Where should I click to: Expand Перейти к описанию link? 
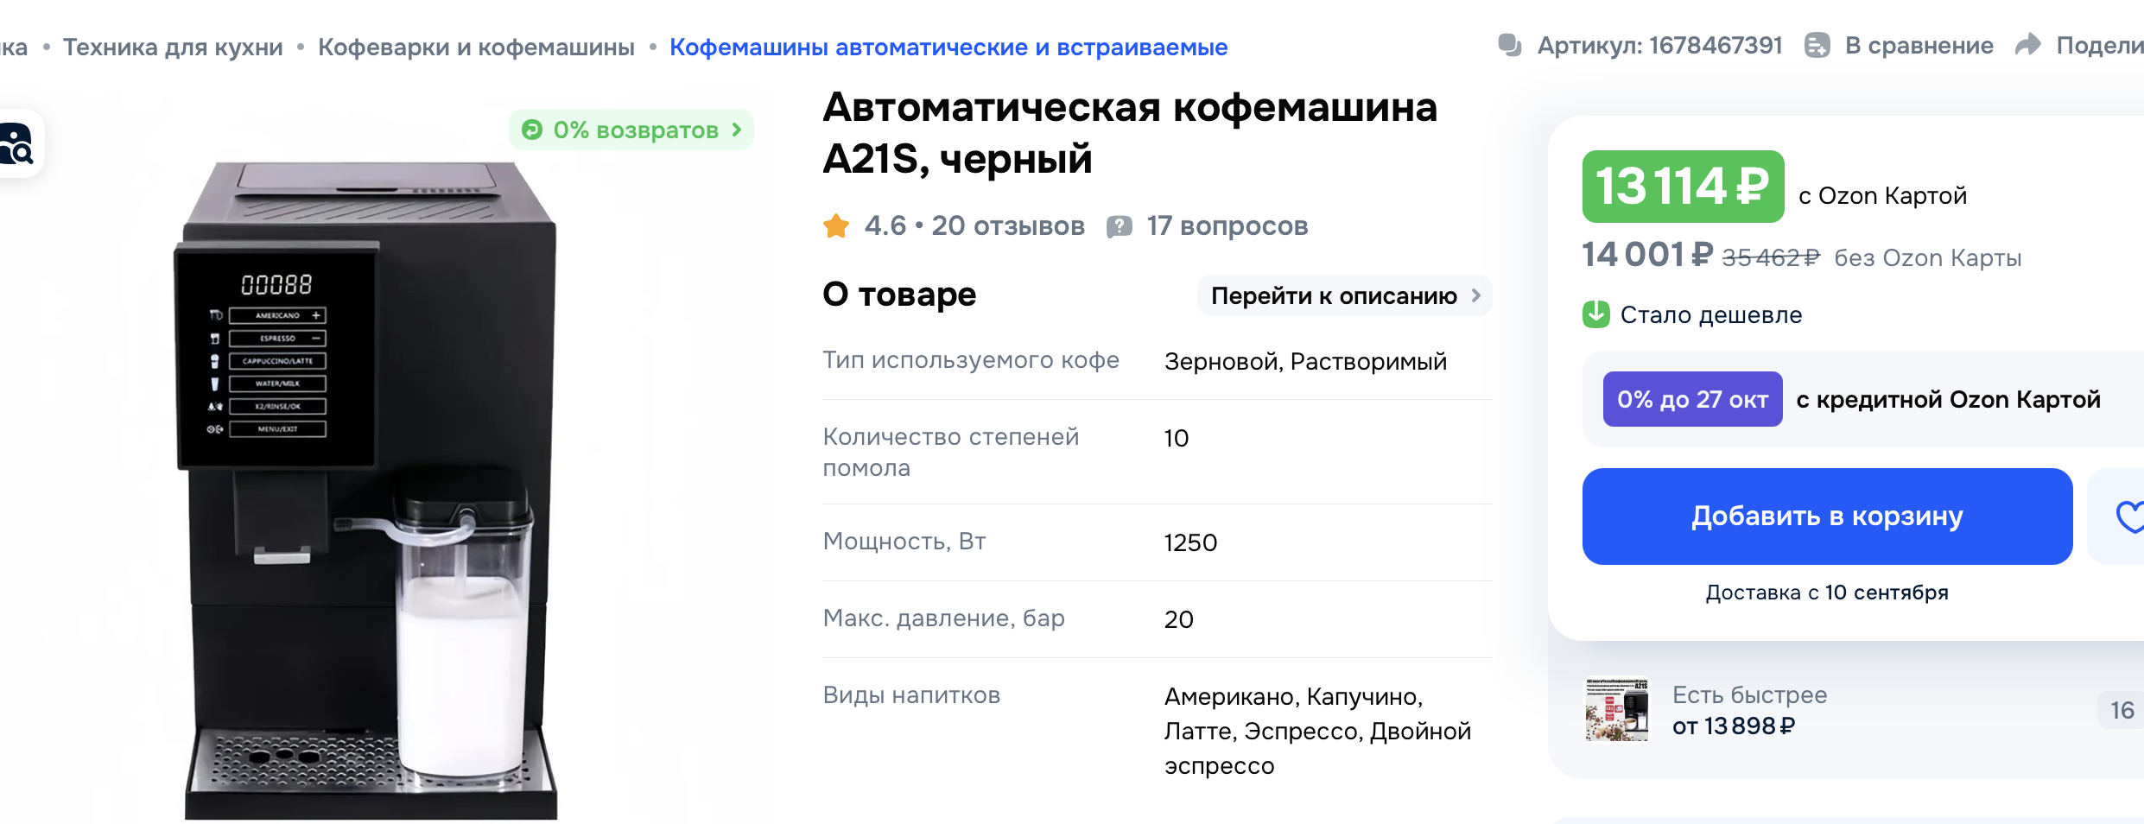tap(1344, 296)
